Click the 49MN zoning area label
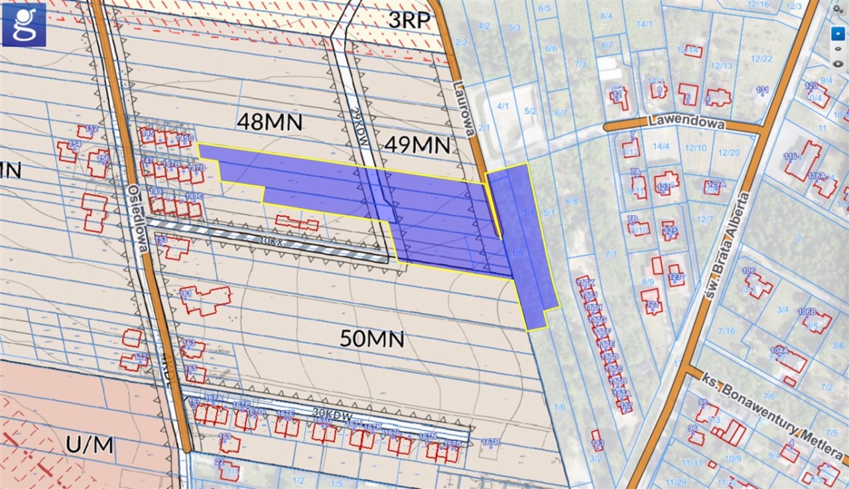Screen dimensions: 849x489 (417, 144)
